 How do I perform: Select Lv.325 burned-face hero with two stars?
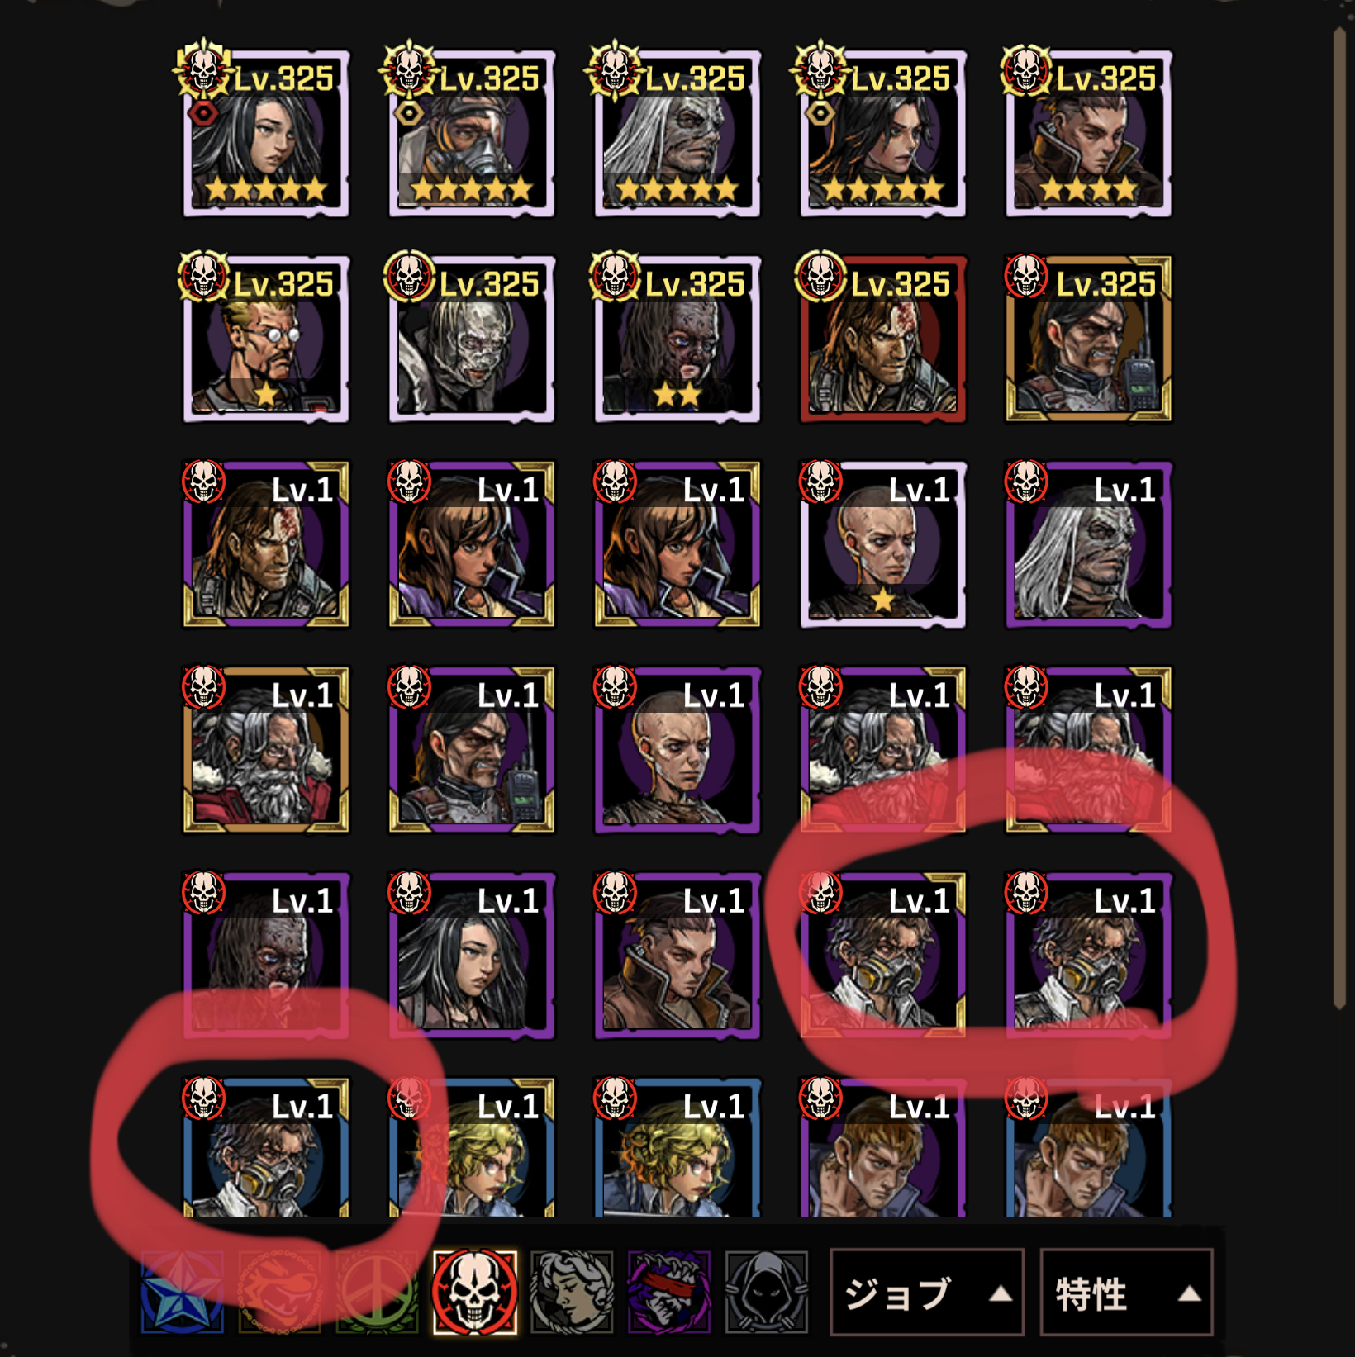677,339
